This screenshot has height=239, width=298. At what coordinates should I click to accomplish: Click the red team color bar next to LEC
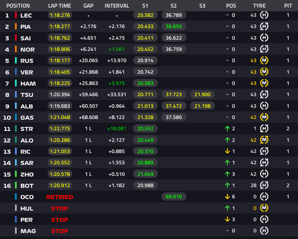click(x=16, y=15)
